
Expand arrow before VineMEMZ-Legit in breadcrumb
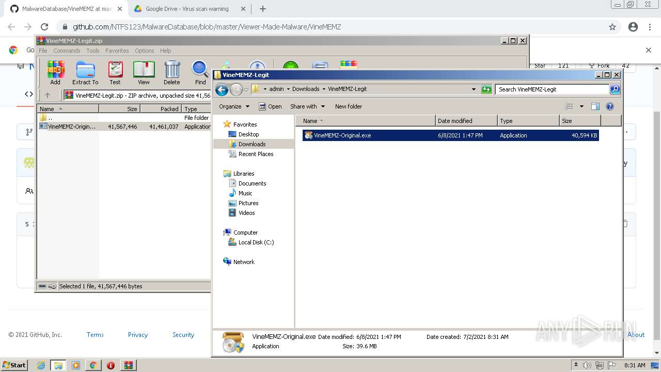click(x=324, y=89)
